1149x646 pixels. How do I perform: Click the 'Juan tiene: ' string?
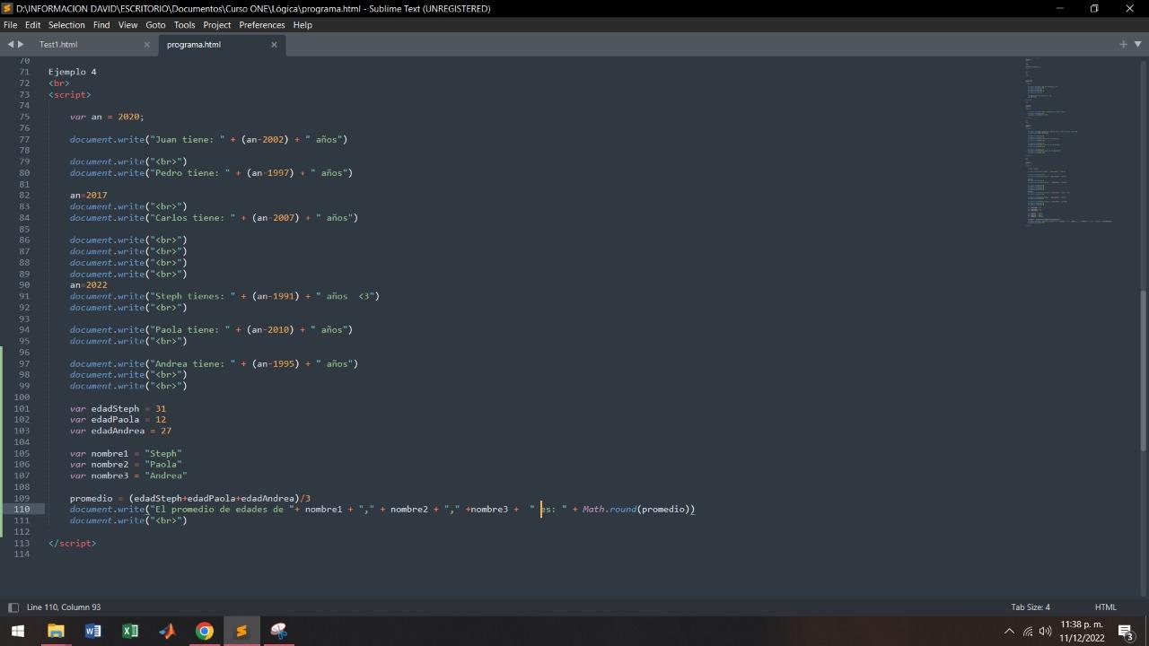pyautogui.click(x=189, y=139)
